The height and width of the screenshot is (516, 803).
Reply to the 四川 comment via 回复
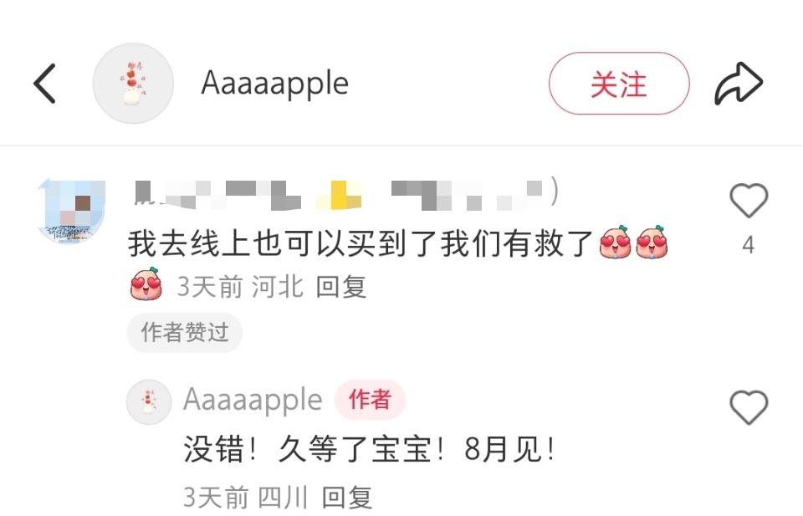pyautogui.click(x=347, y=498)
